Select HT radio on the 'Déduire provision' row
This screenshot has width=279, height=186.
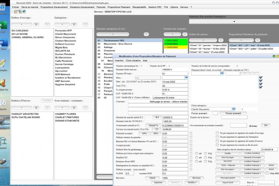[196, 153]
